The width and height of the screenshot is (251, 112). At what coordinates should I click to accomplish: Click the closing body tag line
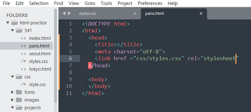pyautogui.click(x=99, y=86)
